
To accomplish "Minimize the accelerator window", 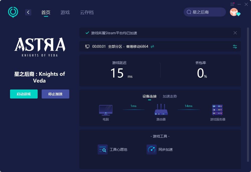I will click(x=239, y=4).
